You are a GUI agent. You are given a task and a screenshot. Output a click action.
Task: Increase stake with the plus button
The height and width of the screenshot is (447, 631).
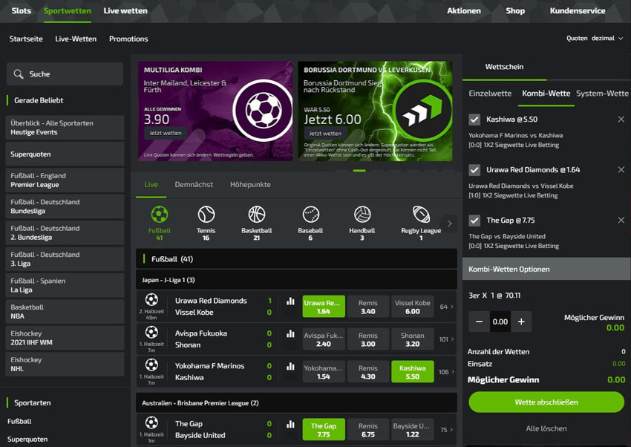point(521,322)
